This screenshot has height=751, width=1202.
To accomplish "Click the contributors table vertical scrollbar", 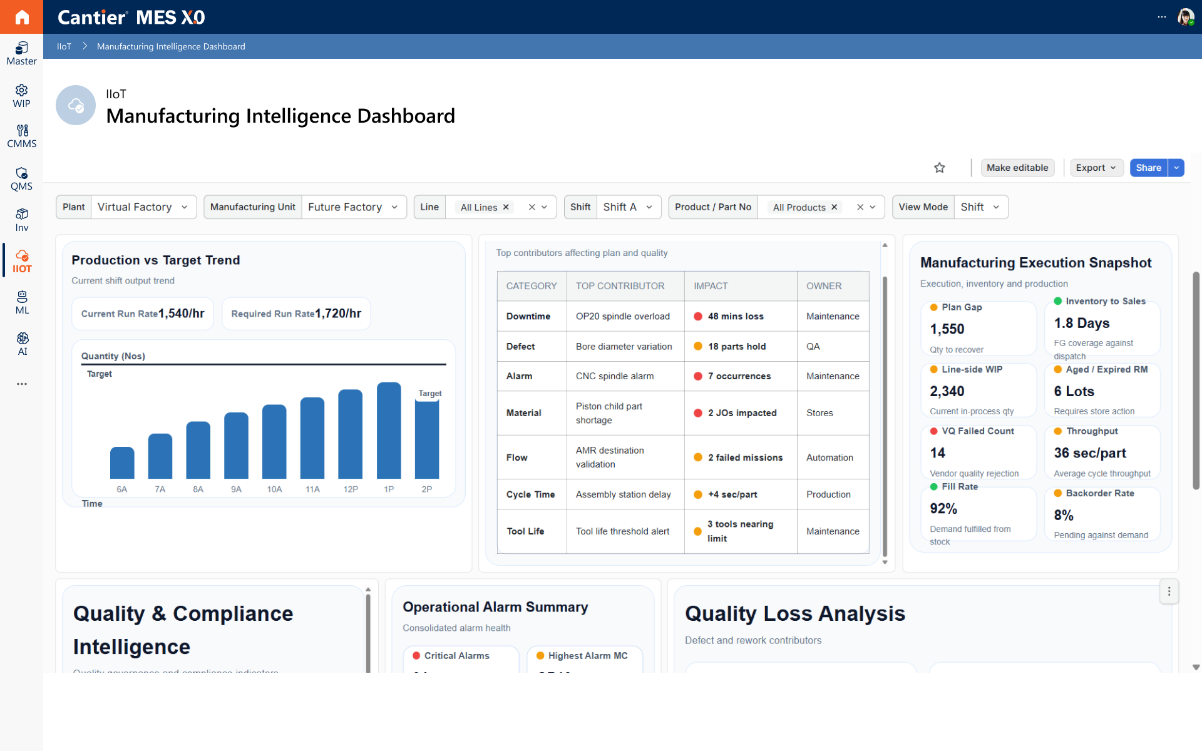I will [885, 416].
